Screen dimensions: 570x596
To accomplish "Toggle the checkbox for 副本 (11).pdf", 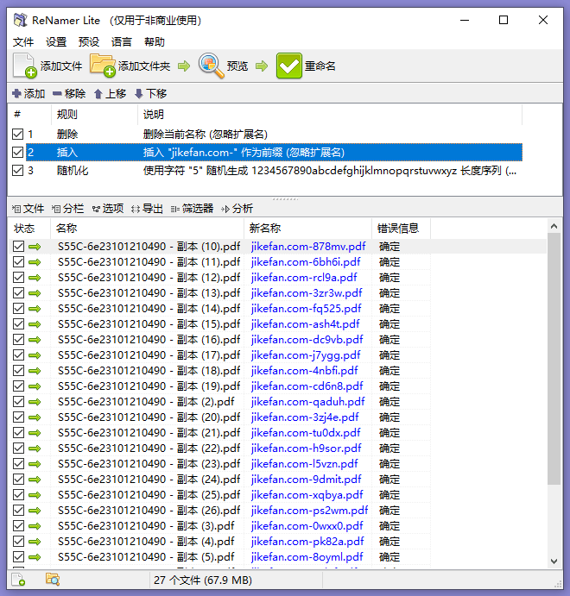I will click(18, 262).
